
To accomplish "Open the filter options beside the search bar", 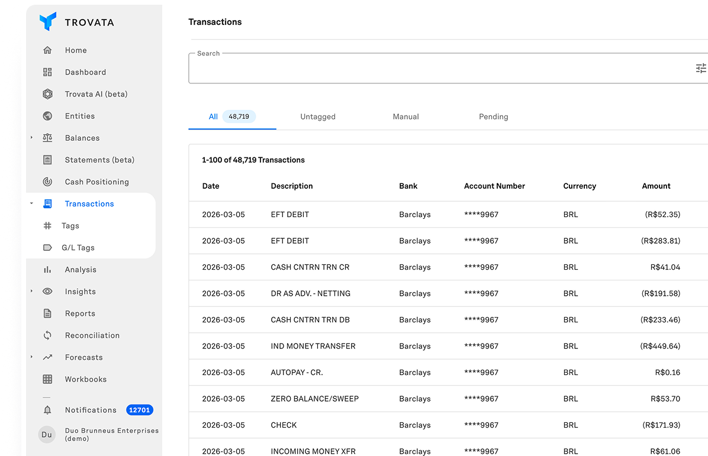I will click(x=701, y=68).
